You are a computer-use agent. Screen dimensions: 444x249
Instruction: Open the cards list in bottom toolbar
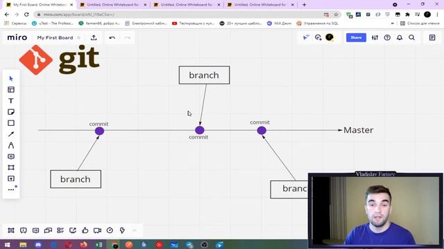coord(60,230)
